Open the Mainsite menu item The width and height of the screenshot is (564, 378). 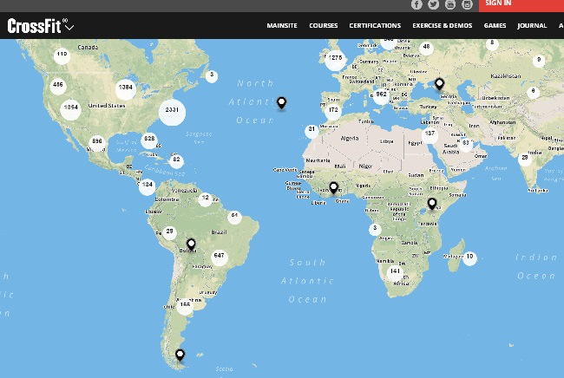point(282,26)
